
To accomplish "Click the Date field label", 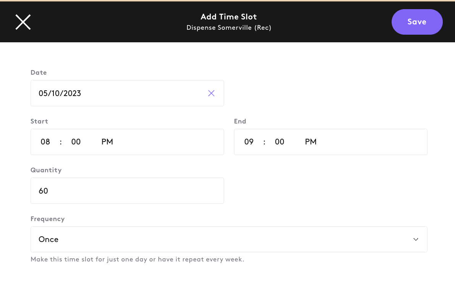I will [39, 72].
